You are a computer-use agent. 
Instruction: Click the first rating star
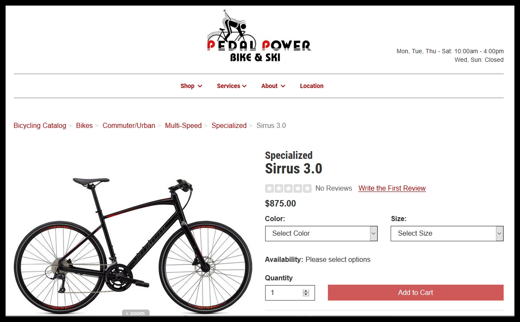pos(269,188)
